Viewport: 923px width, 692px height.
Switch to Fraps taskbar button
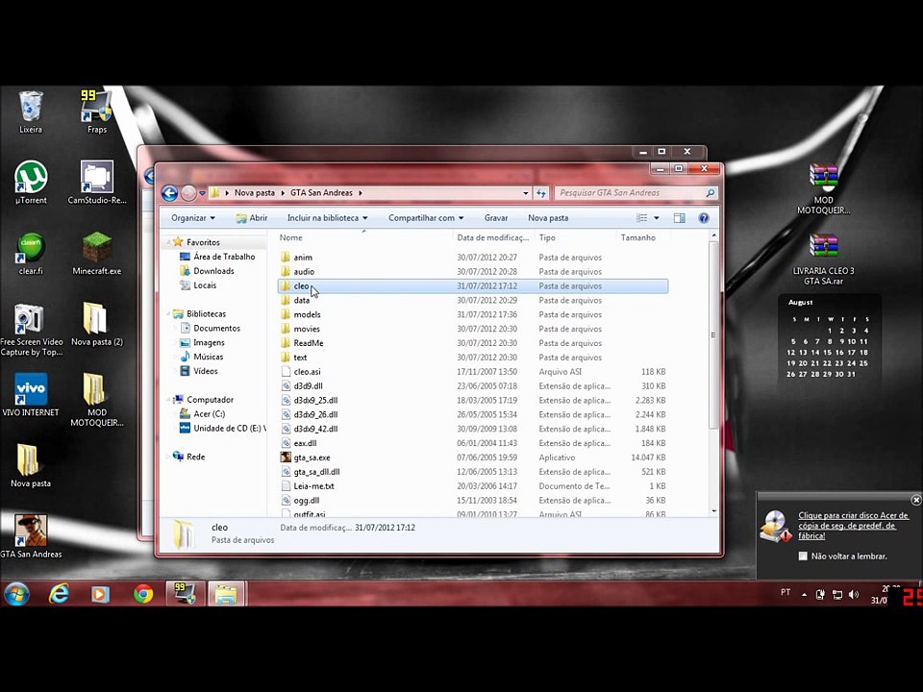pyautogui.click(x=186, y=594)
